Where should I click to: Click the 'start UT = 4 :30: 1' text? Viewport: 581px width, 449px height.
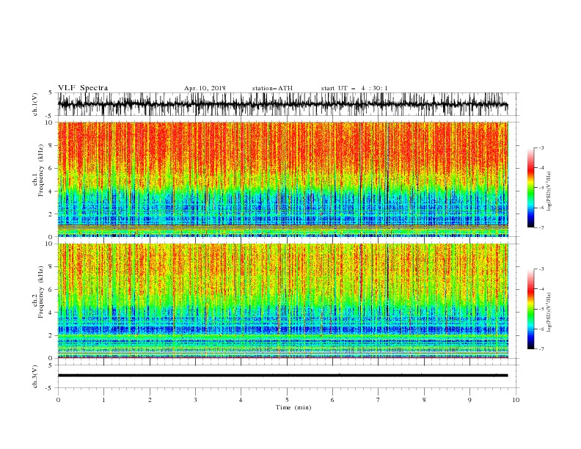point(354,88)
